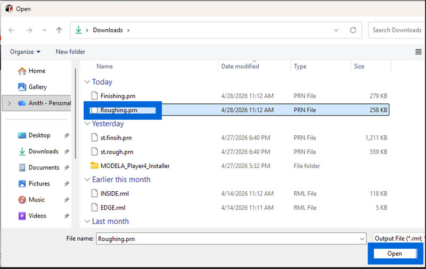Select the INSIDE.rml file
The image size is (426, 269).
(x=114, y=193)
